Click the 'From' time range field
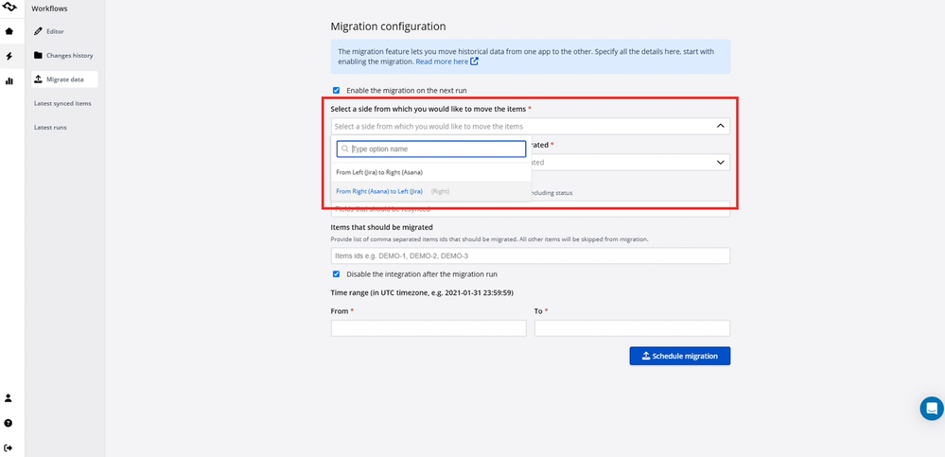 [x=428, y=328]
